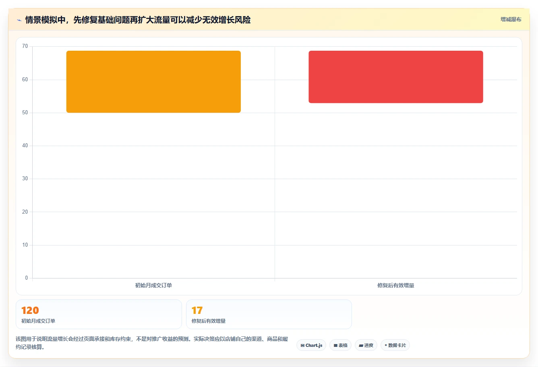Select the 数据卡片 tag chip
The height and width of the screenshot is (367, 538).
[x=395, y=345]
